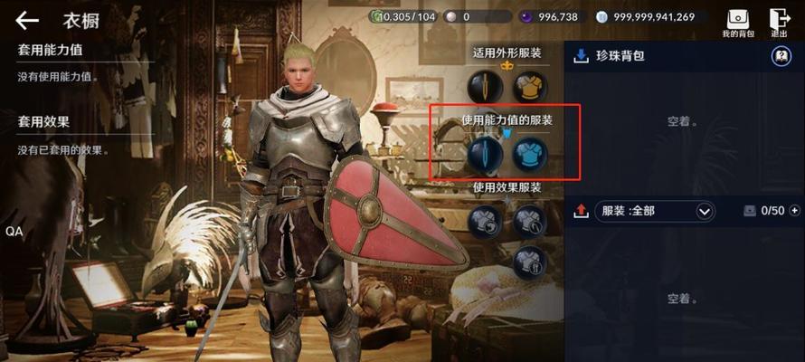
Task: Expand outfit slots with plus beside 0/50
Action: 795,211
